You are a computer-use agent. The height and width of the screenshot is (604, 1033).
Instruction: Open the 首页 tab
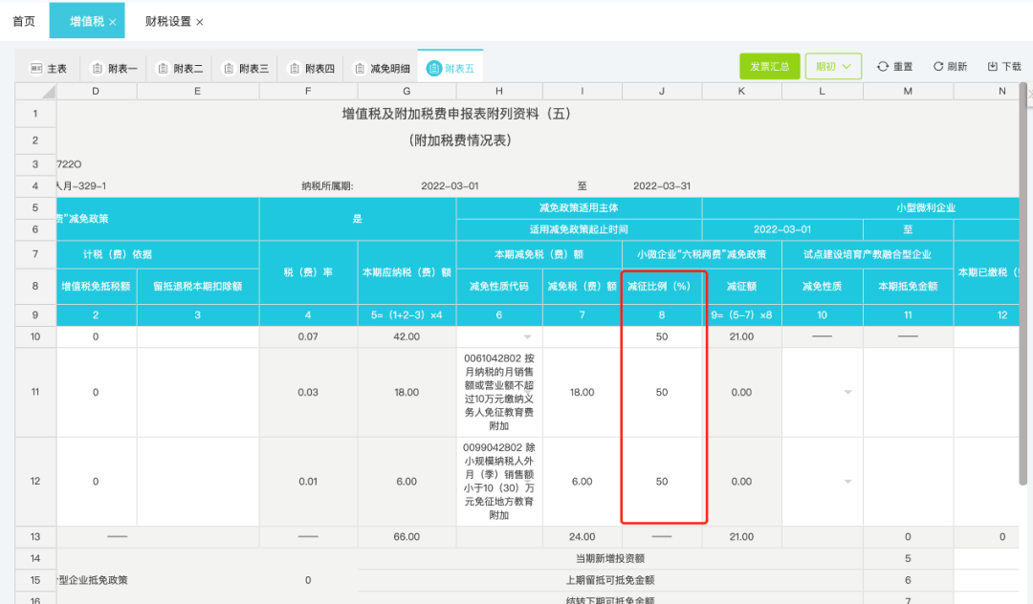[x=24, y=21]
